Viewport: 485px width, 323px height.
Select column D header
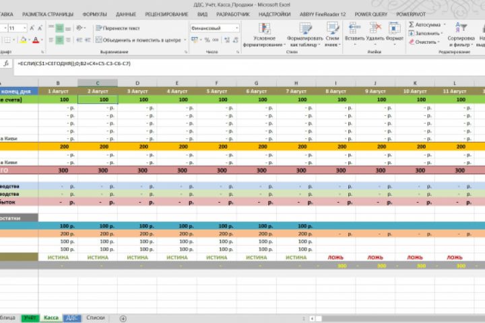pos(137,83)
